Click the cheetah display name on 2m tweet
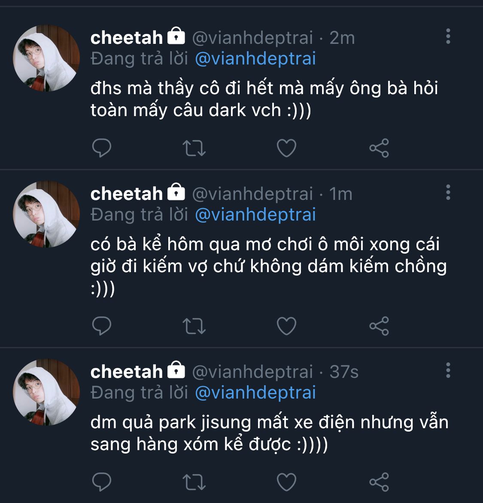 pos(127,38)
